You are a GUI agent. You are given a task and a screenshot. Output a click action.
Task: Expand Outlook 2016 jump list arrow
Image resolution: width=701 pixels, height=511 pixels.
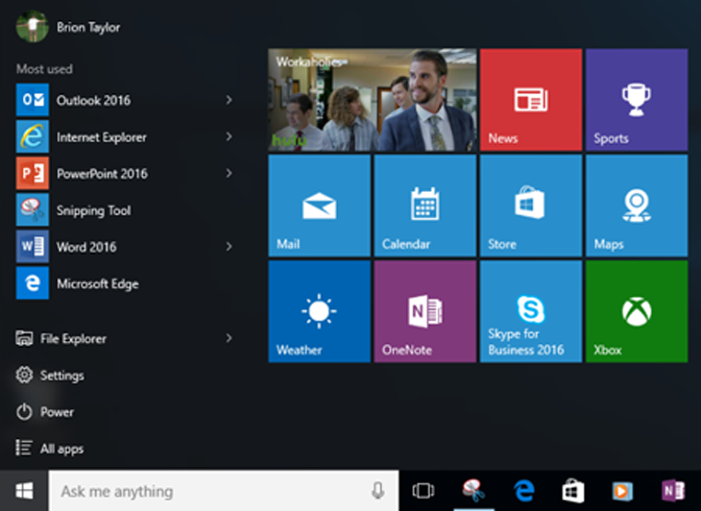[x=229, y=100]
